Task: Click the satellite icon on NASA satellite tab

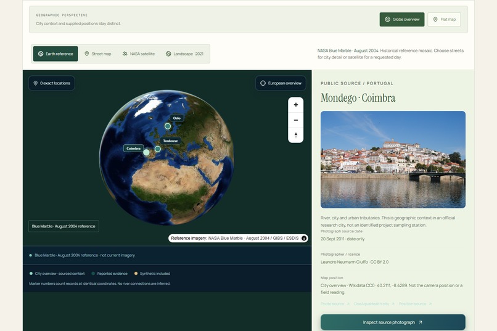Action: pyautogui.click(x=125, y=54)
